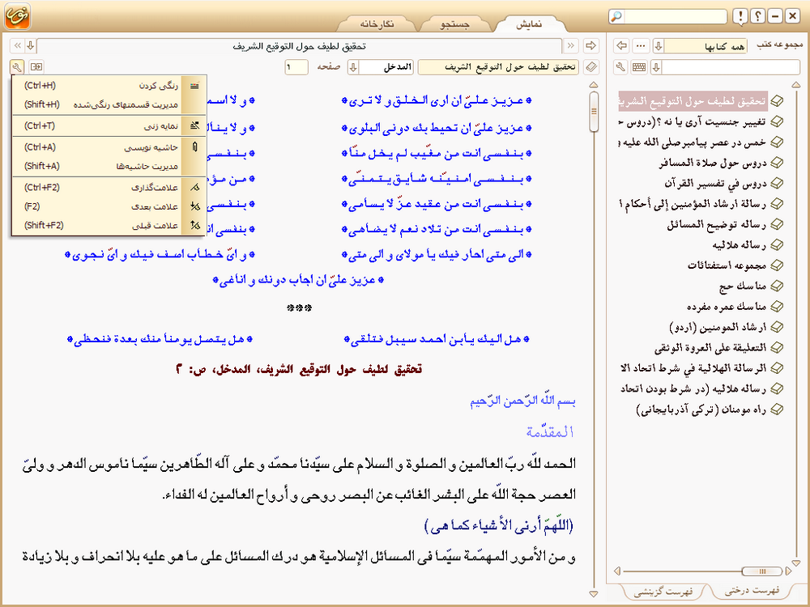Click the book icon next to title field
Screen dimensions: 810x607
591,67
